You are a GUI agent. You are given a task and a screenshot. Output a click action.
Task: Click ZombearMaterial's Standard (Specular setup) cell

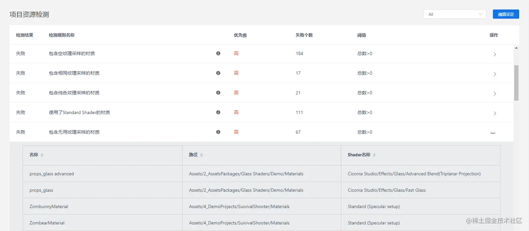pyautogui.click(x=421, y=223)
